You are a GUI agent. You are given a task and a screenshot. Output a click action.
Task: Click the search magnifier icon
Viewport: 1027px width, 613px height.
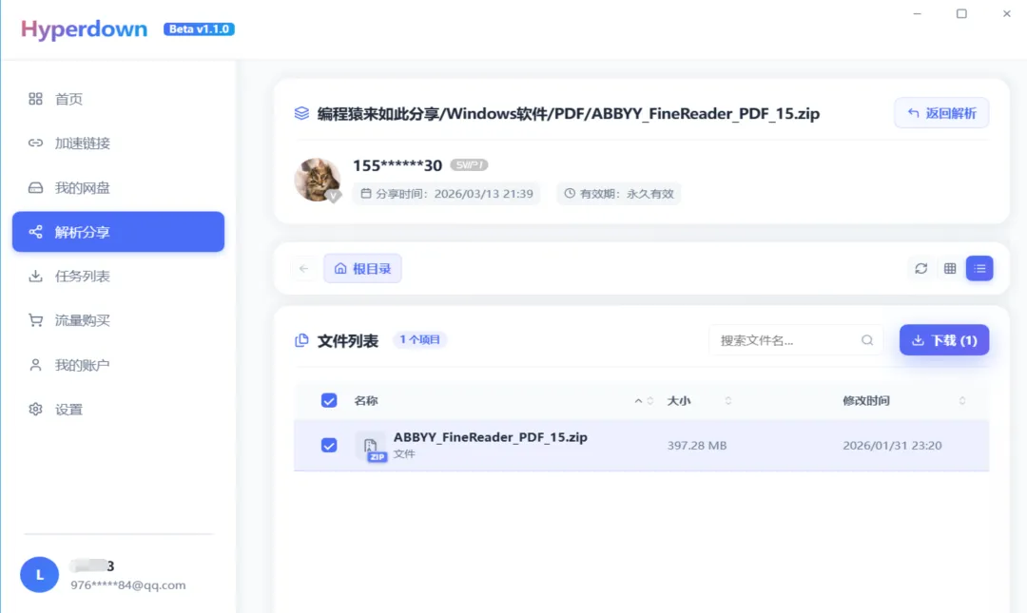click(x=867, y=340)
